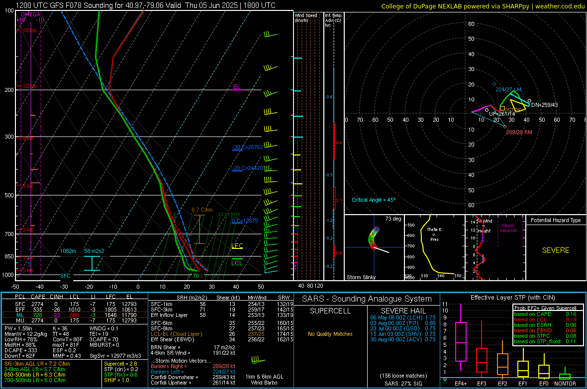587x389 pixels.
Task: Click the Effective Layer STP (with CIN) title
Action: point(513,298)
